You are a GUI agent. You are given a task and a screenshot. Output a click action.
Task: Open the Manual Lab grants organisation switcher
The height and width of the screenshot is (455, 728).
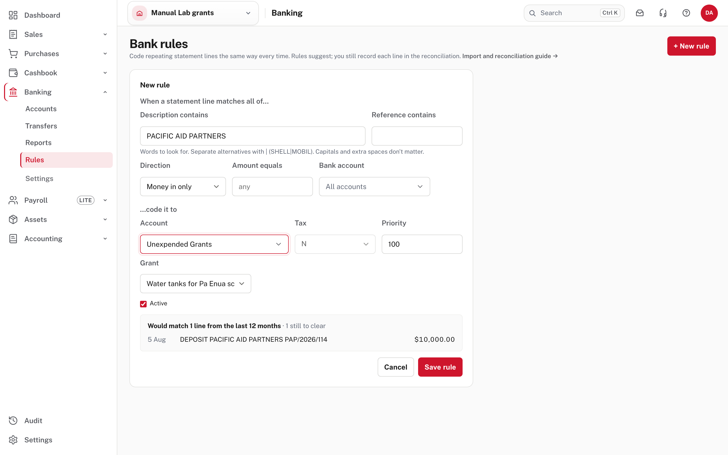(x=193, y=13)
